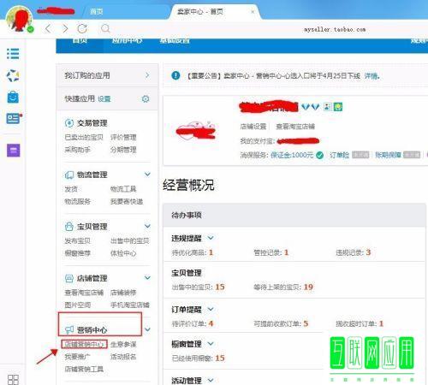
Task: Click the search magnifier icon in toolbar
Action: (x=105, y=28)
